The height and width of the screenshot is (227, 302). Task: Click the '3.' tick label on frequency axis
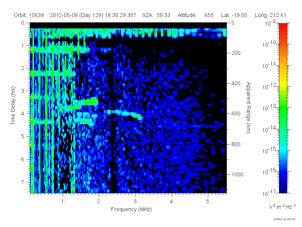tap(136, 202)
